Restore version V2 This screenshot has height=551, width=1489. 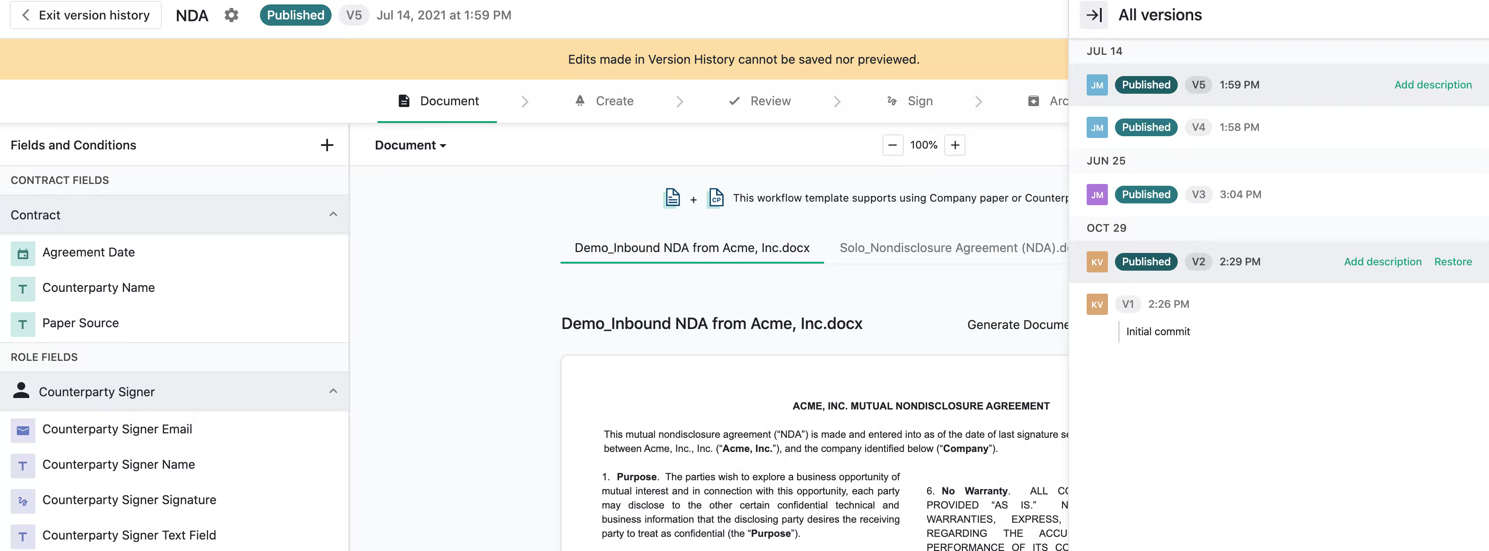[x=1452, y=262]
